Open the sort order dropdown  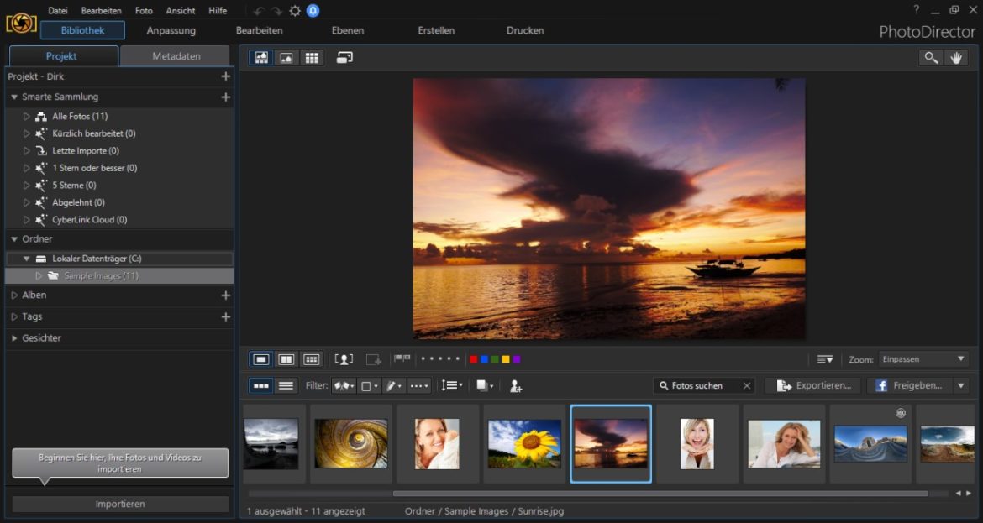point(452,385)
